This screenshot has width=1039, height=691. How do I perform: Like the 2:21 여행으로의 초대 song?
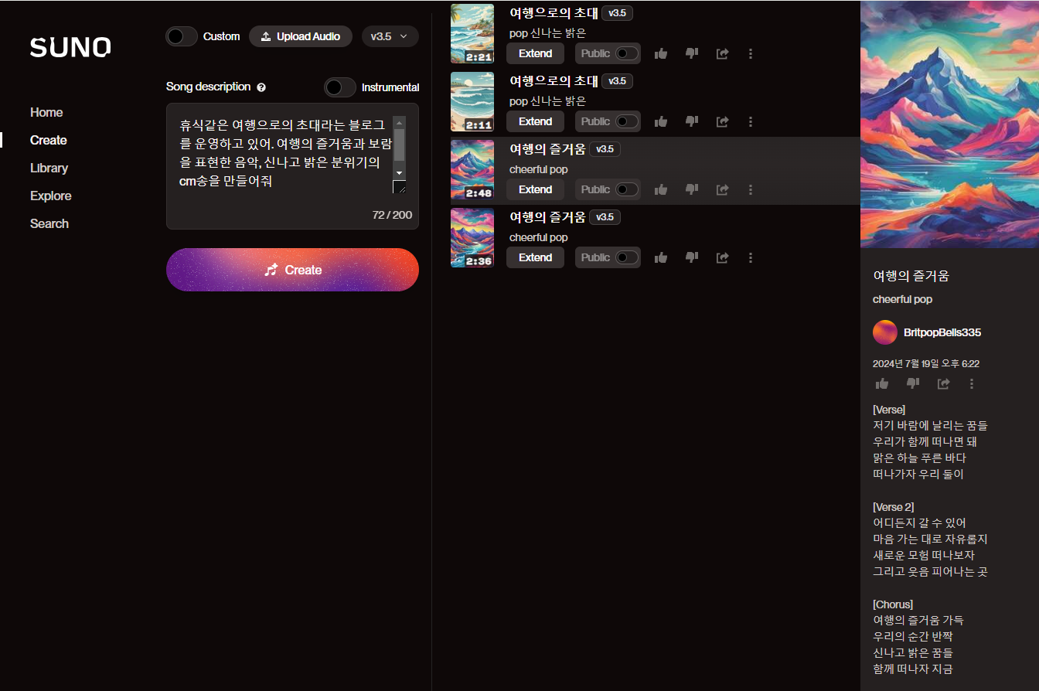(x=661, y=53)
